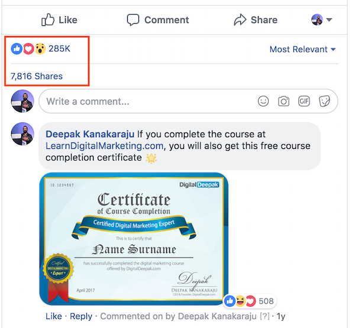Click the Comment speech bubble icon
The image size is (355, 328).
coord(133,20)
